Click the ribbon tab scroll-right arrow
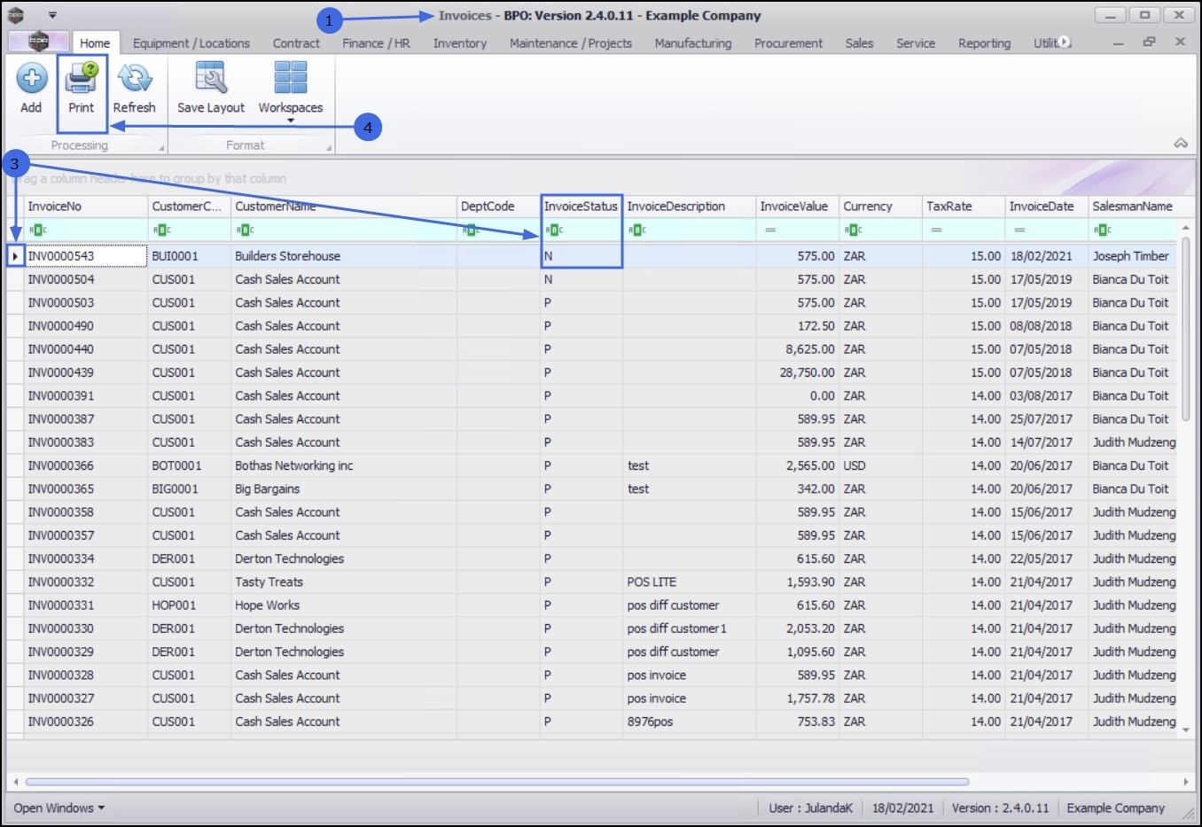 (x=1065, y=42)
